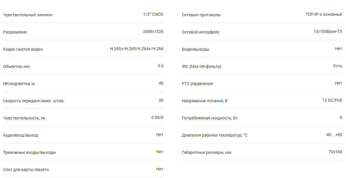Select the H.265+/H.265/H.264+/H.264 codec value
The width and height of the screenshot is (346, 178).
(137, 49)
